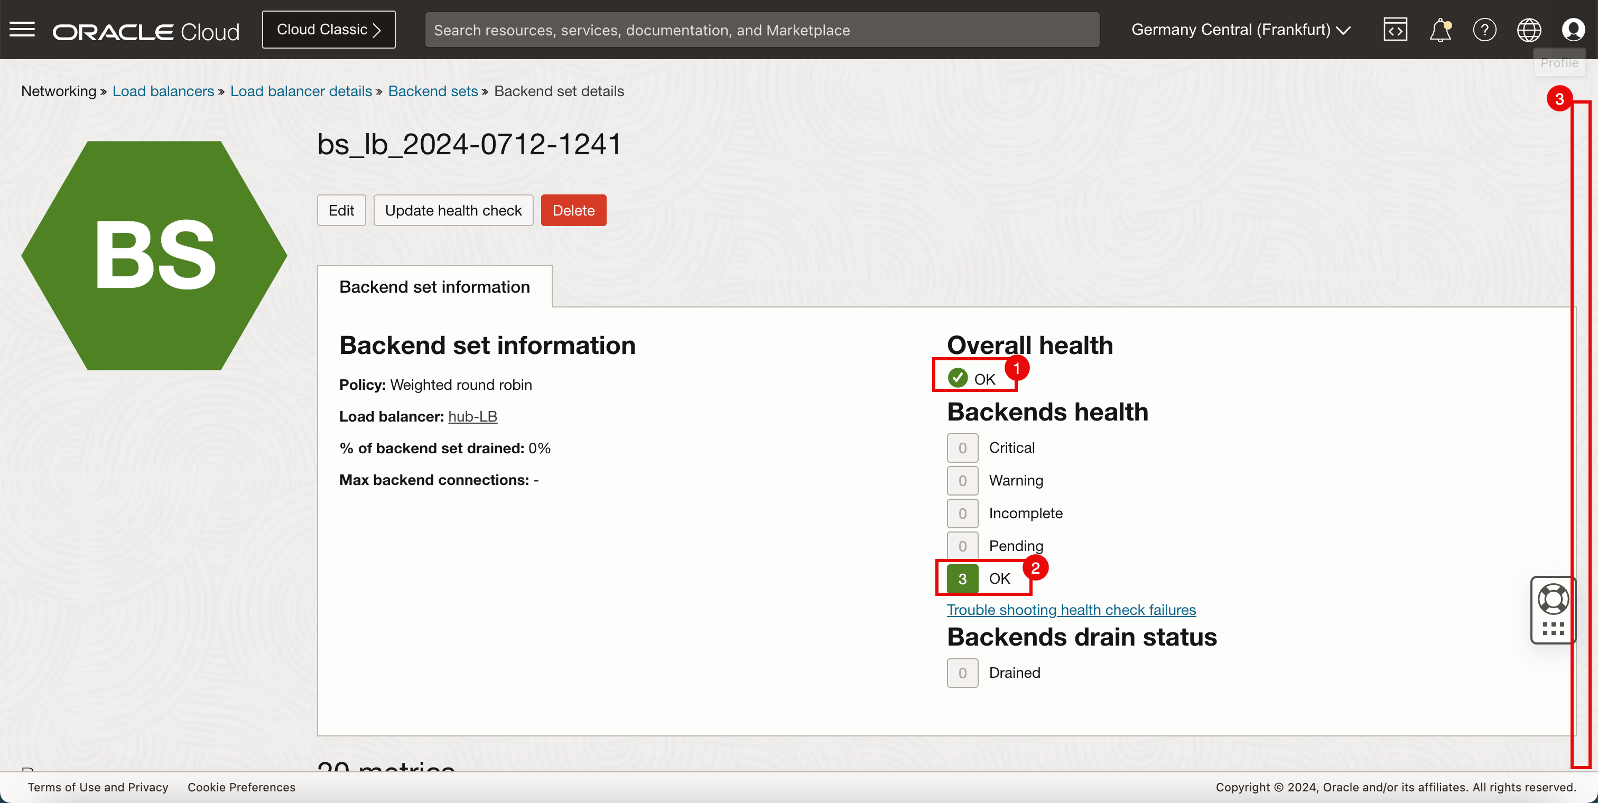The height and width of the screenshot is (803, 1598).
Task: Click the search resources input field
Action: coord(761,30)
